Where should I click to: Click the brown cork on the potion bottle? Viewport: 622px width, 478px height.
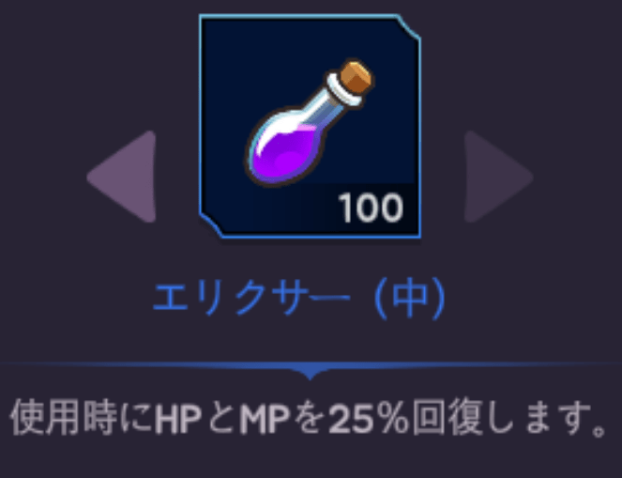point(357,78)
